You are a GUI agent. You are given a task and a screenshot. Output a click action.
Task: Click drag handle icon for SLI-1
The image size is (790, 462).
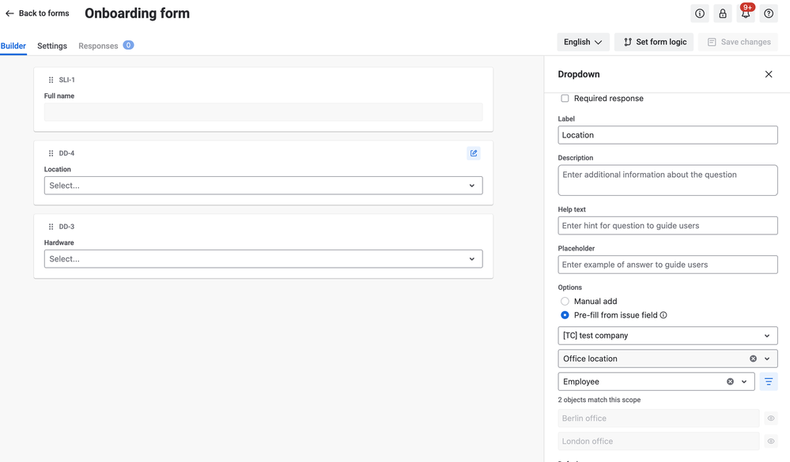pyautogui.click(x=51, y=80)
